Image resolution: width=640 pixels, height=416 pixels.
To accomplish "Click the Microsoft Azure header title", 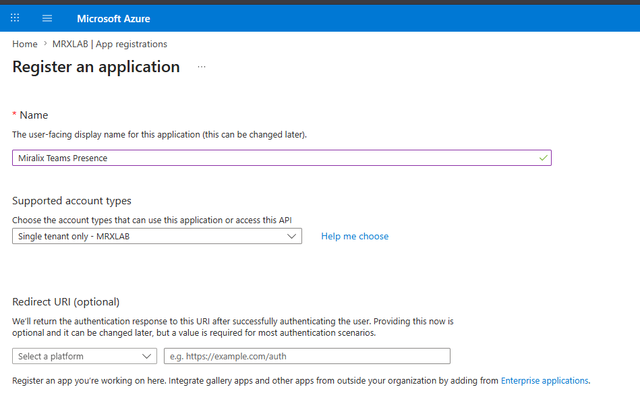I will [x=113, y=19].
